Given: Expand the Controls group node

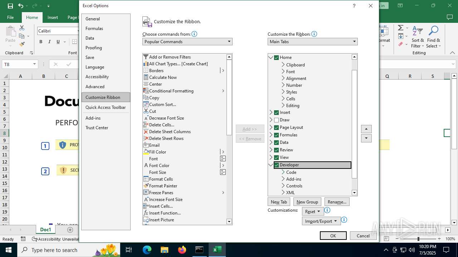Looking at the screenshot, I should [283, 186].
